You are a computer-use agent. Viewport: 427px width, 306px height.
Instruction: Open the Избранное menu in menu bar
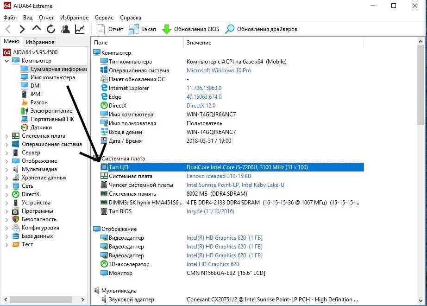coord(75,18)
